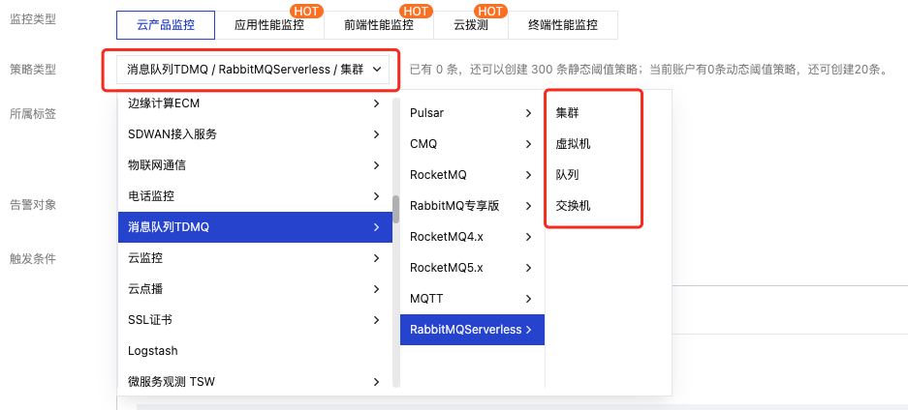Choose RocketMQ5.x option
The height and width of the screenshot is (410, 908).
472,267
